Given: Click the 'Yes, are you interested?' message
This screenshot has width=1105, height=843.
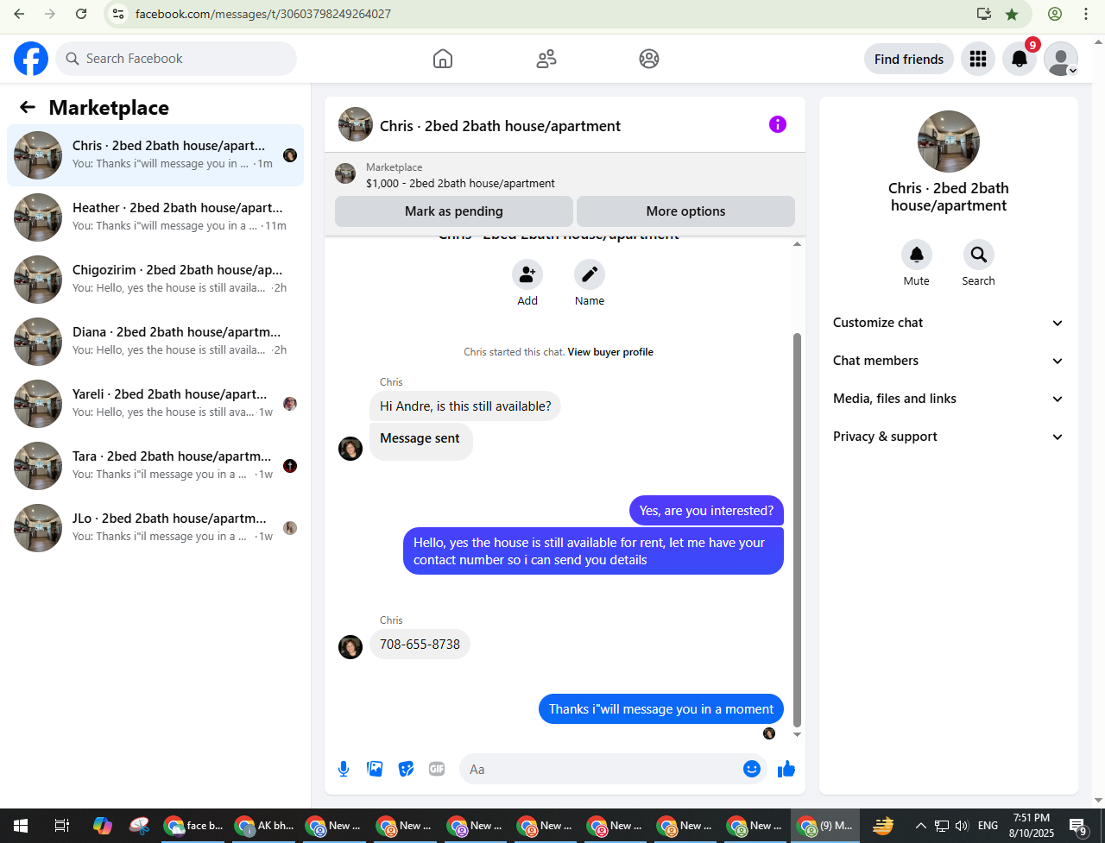Looking at the screenshot, I should tap(706, 511).
